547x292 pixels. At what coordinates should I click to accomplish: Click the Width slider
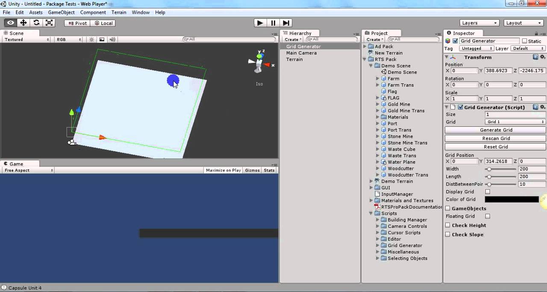[500, 169]
